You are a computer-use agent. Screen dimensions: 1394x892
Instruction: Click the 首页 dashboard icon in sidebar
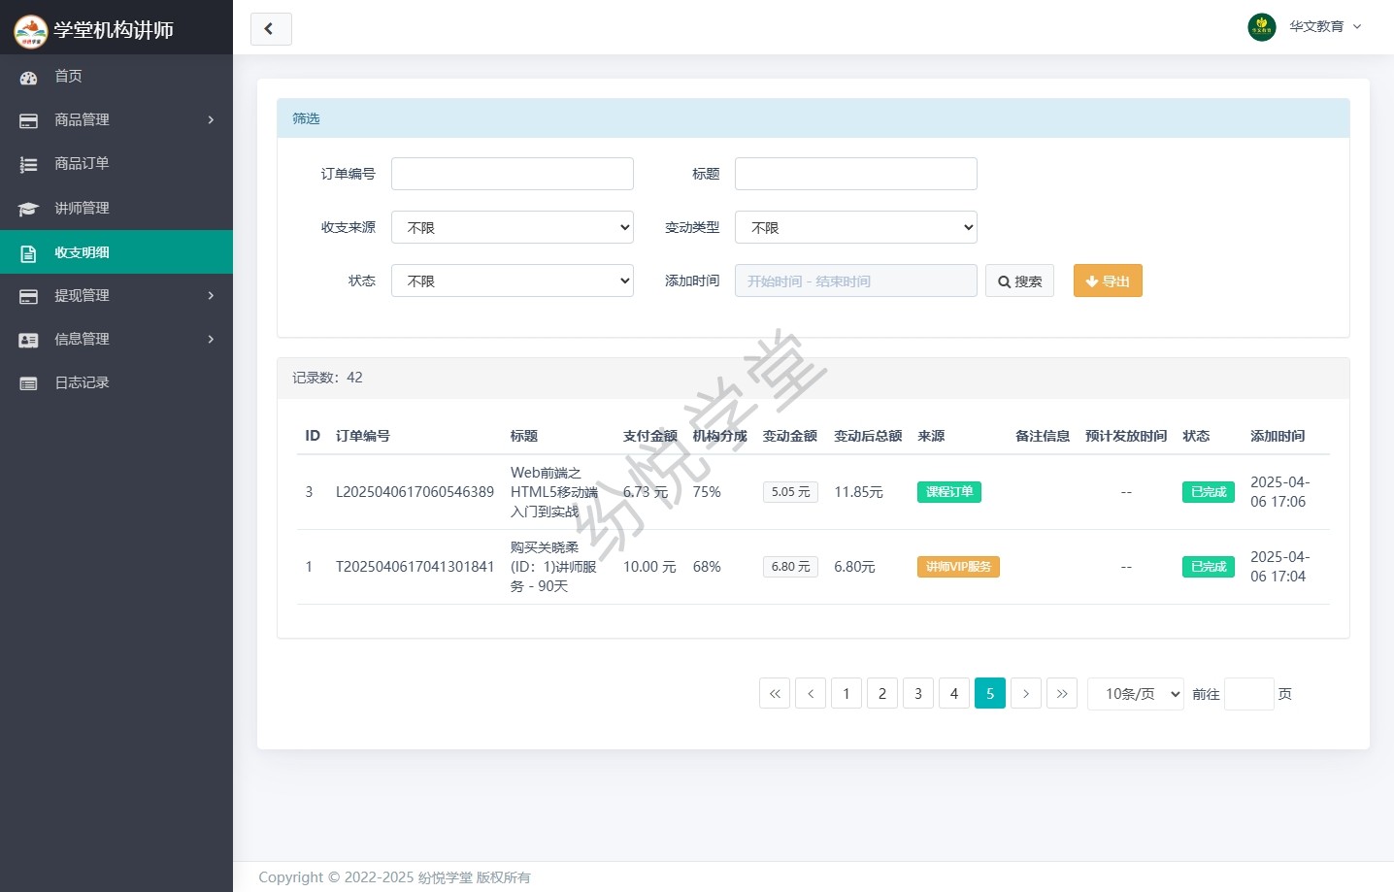point(28,77)
